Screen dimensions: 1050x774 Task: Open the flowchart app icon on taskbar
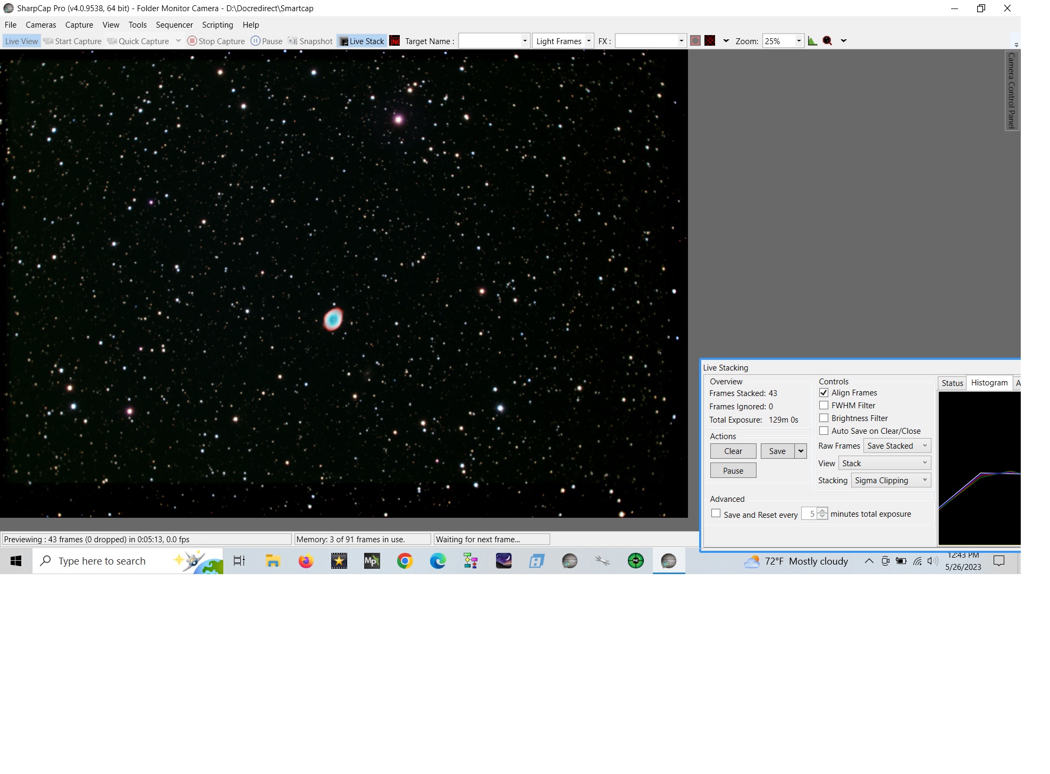click(x=471, y=561)
